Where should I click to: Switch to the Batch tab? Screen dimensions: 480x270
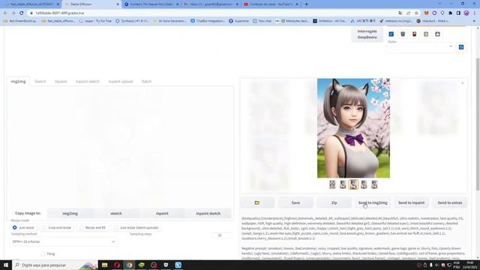(x=147, y=82)
